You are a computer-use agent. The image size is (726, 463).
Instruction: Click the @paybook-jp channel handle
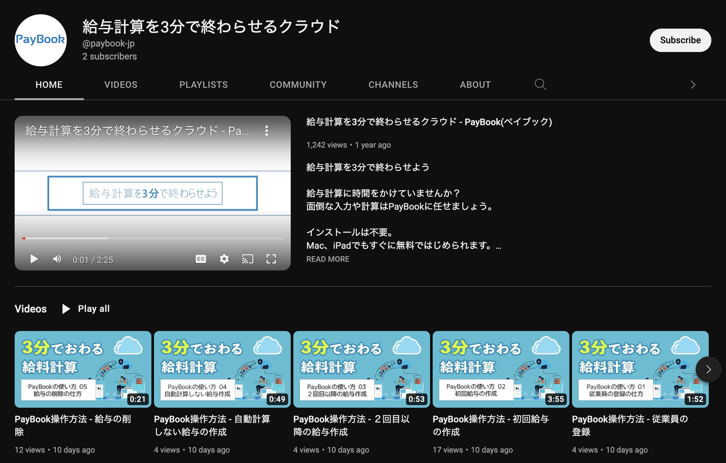tap(108, 44)
